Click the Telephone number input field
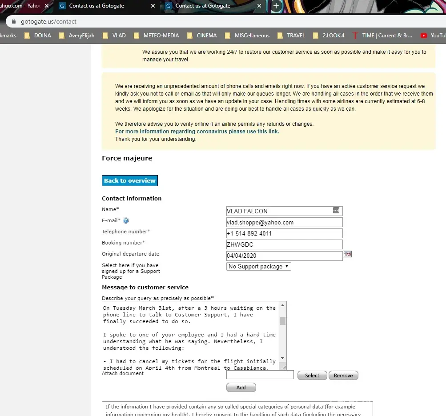 tap(285, 233)
